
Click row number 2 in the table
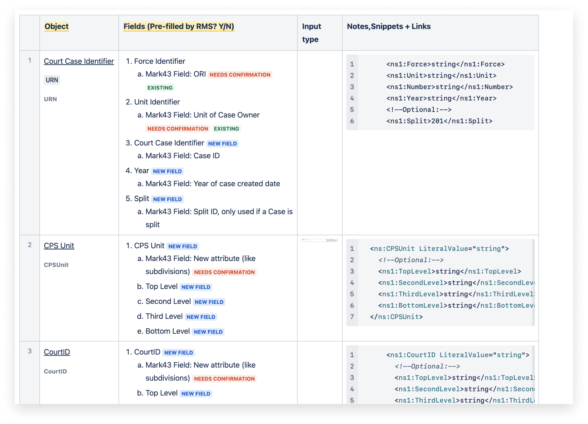point(30,245)
